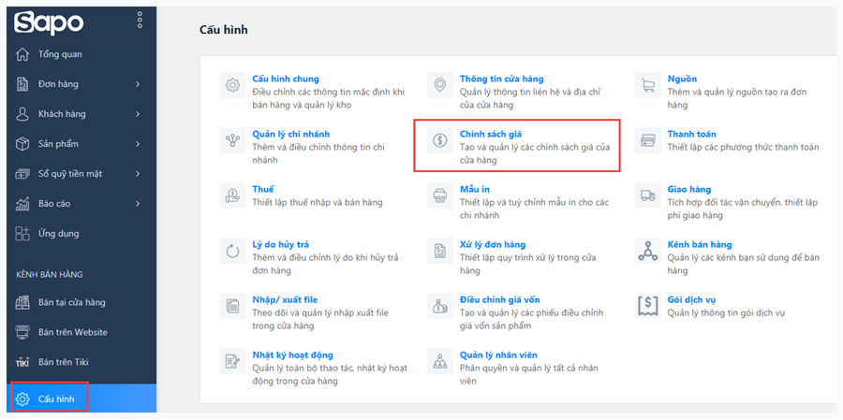Click the Tổng quan home icon
843x420 pixels.
tap(22, 55)
